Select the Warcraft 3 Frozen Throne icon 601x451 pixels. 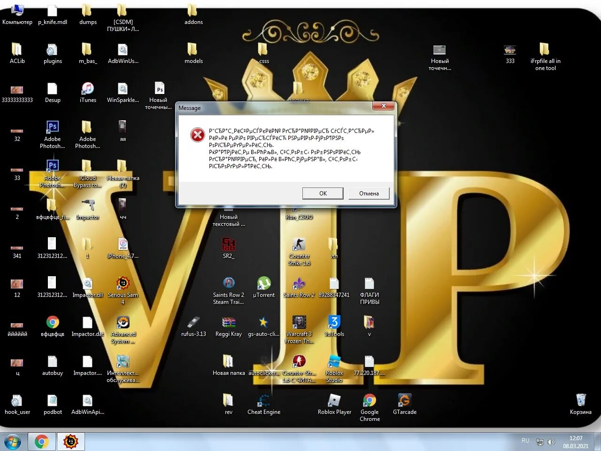point(299,330)
